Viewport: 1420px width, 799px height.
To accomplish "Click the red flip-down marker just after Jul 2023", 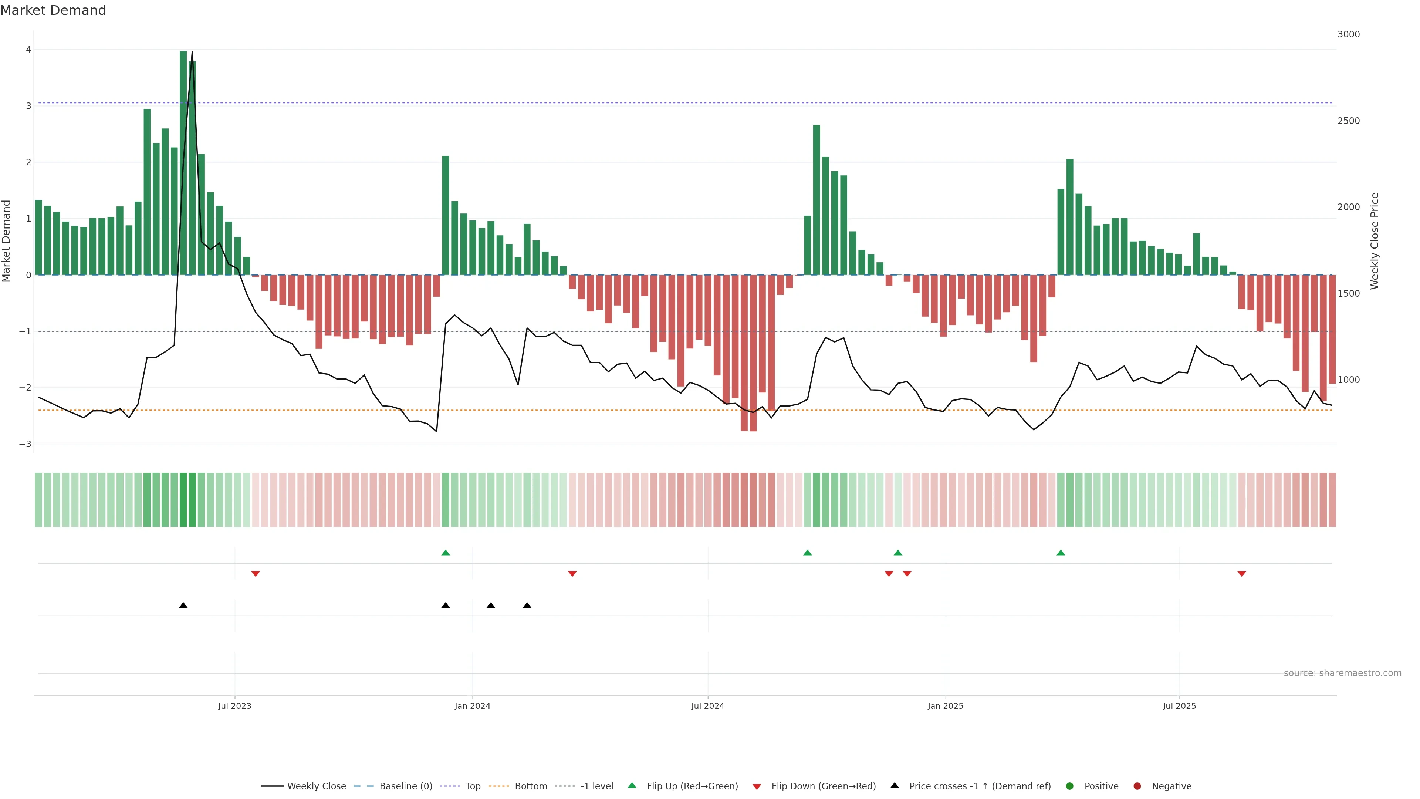I will pyautogui.click(x=256, y=574).
